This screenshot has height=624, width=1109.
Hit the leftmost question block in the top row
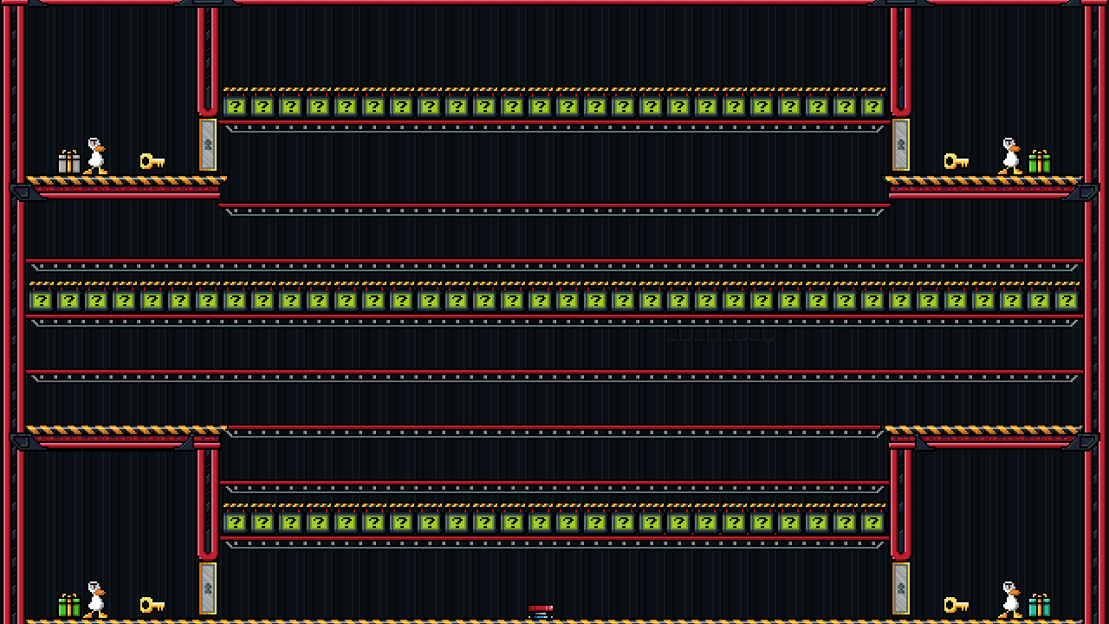pos(236,106)
